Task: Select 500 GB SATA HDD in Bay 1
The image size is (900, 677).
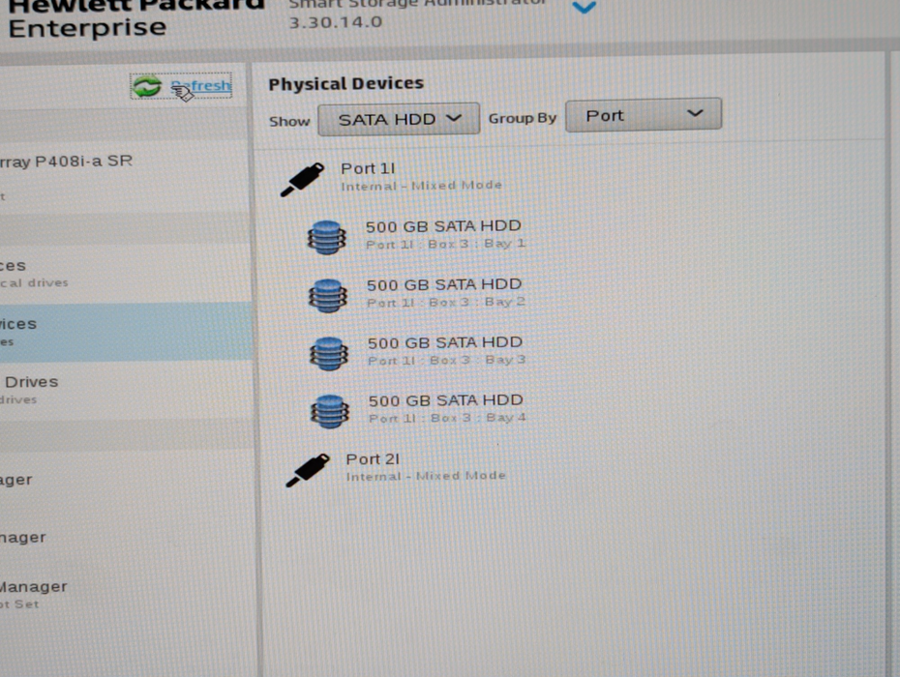Action: (443, 226)
